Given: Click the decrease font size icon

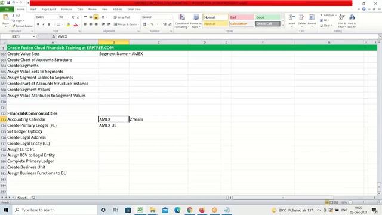Looking at the screenshot, I should click(78, 17).
